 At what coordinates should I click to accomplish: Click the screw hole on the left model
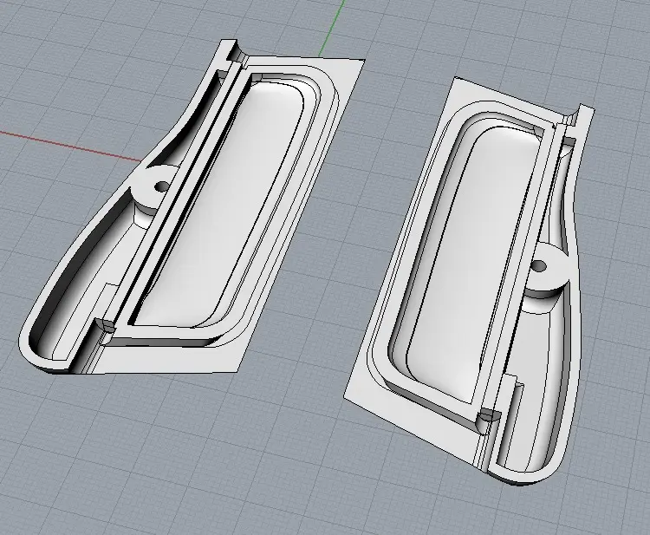click(x=162, y=187)
